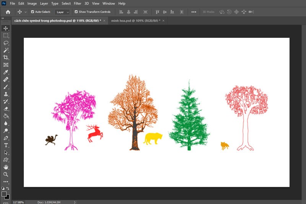Open the status bar info arrow
Screen dimensions: 306x204
75,202
